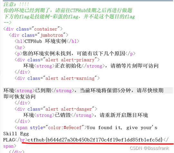Click the hr tag line

coord(20,47)
